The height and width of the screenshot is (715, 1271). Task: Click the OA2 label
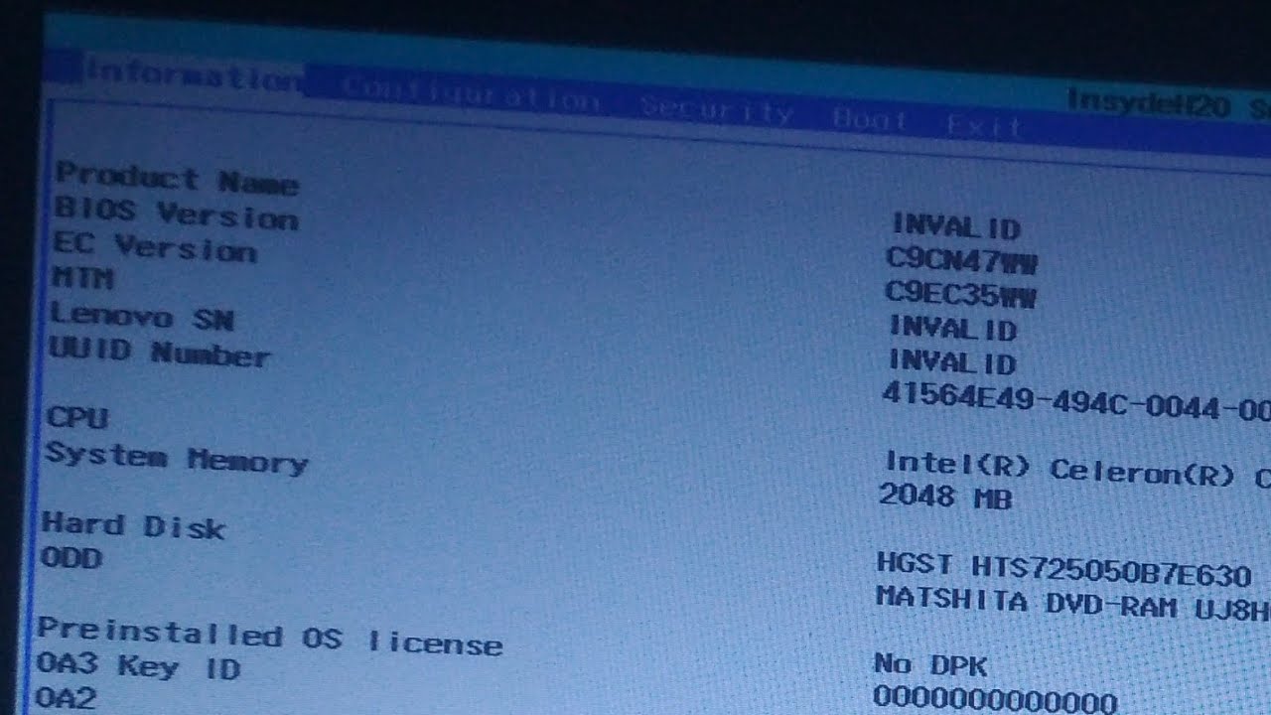pyautogui.click(x=66, y=697)
